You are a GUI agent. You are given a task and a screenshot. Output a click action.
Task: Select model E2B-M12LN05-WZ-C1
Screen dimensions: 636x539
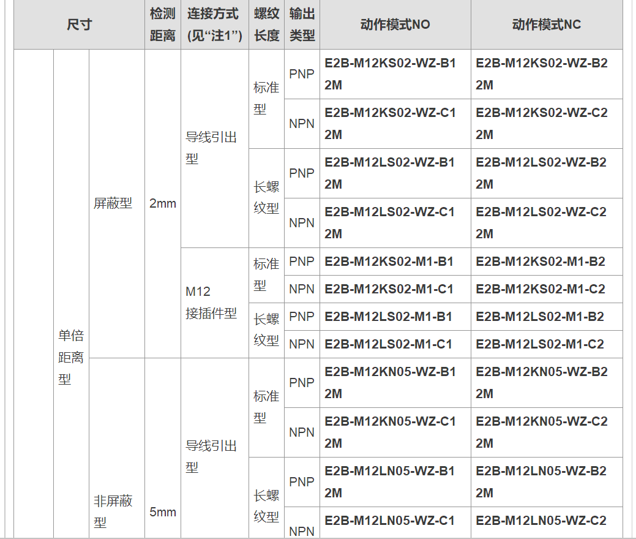pyautogui.click(x=395, y=522)
